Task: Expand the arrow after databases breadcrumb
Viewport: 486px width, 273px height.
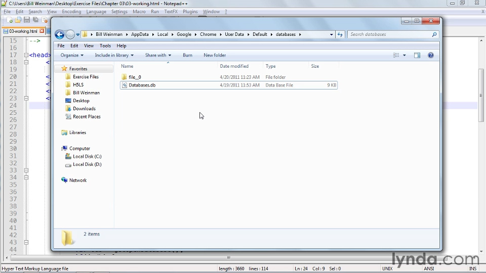Action: [300, 34]
